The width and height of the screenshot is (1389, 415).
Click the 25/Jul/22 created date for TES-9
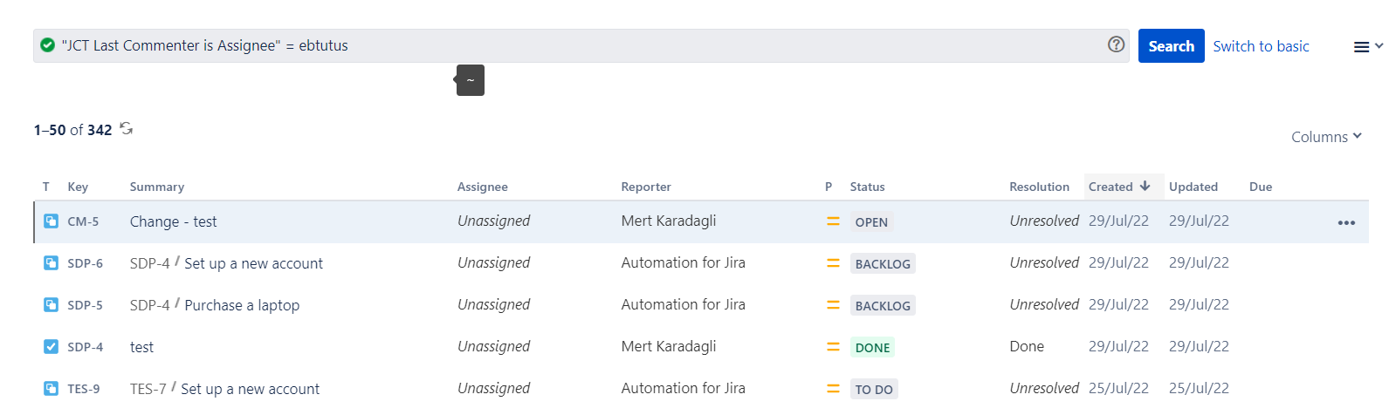pos(1118,388)
